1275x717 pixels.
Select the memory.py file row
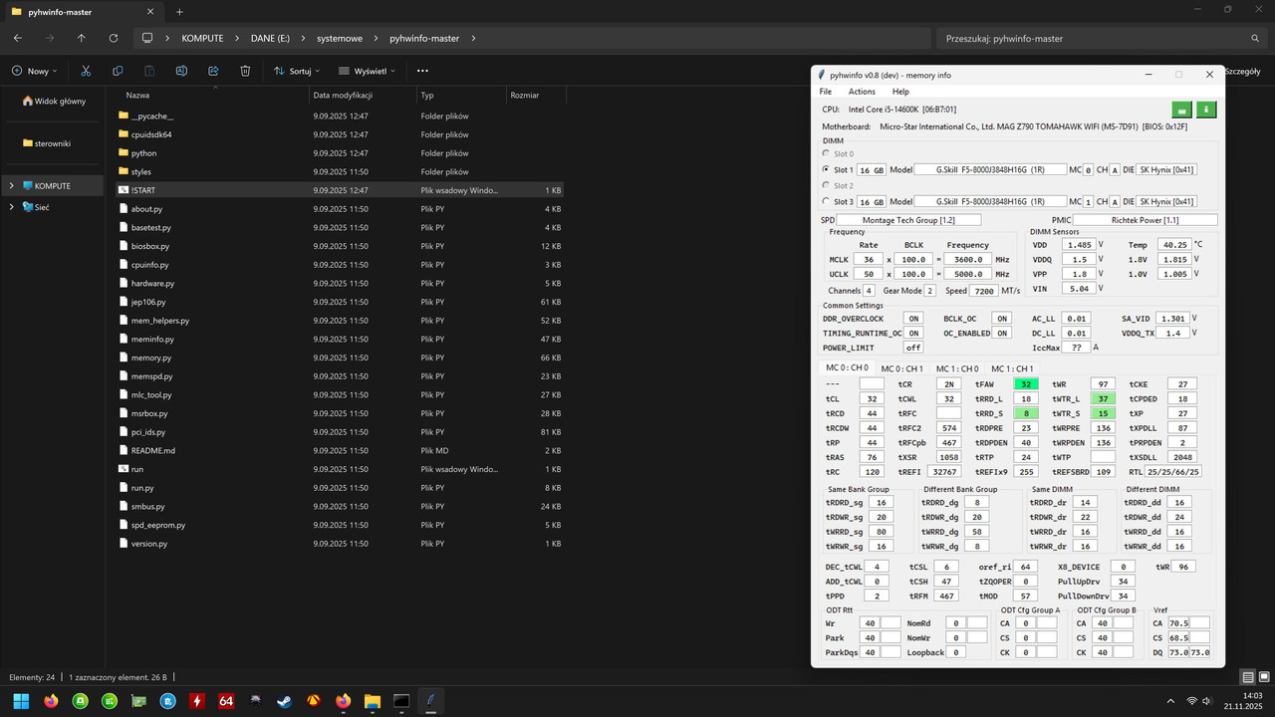point(339,358)
